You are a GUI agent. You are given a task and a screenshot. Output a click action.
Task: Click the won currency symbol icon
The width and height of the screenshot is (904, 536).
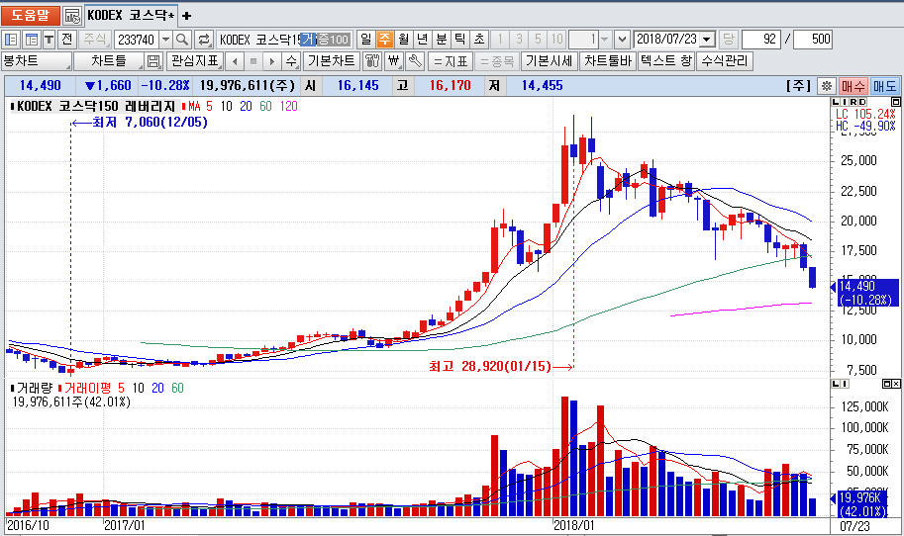click(x=394, y=61)
